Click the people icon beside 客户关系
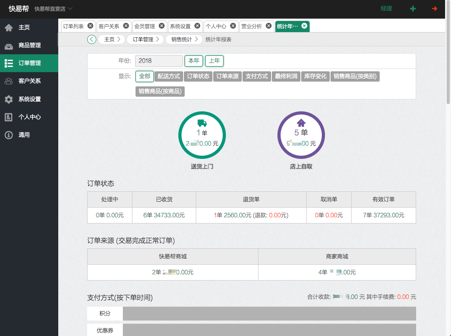Image resolution: width=451 pixels, height=336 pixels. coord(9,81)
